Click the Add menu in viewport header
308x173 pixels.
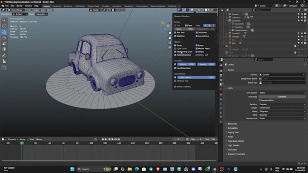43,10
